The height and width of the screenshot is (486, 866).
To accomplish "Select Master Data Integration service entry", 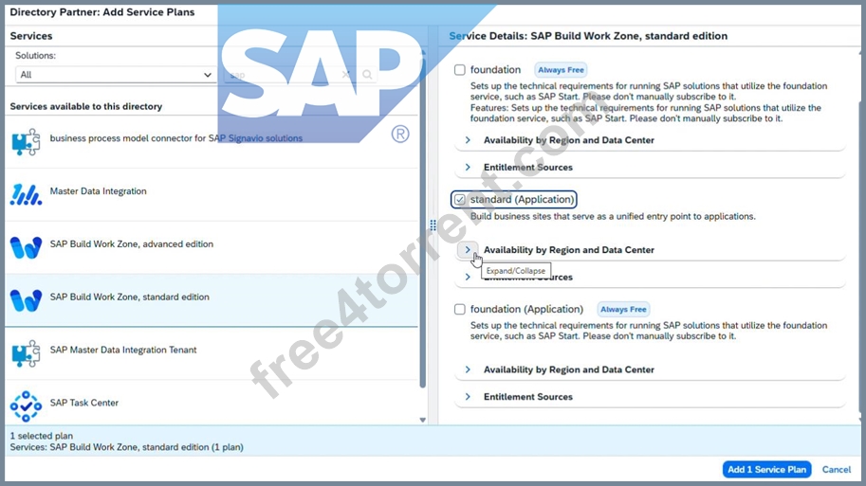I will (x=212, y=195).
